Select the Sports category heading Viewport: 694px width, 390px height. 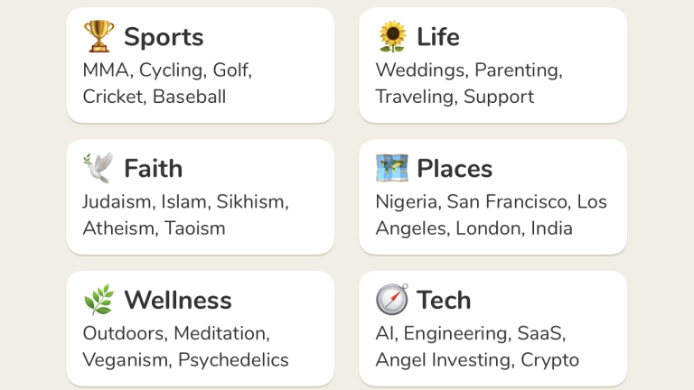coord(164,37)
